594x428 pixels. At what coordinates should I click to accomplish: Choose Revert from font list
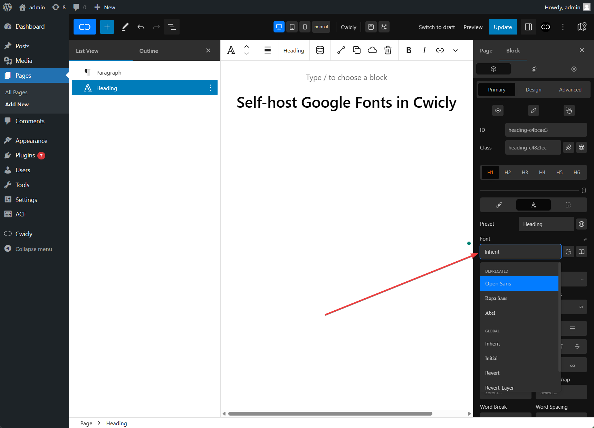coord(519,373)
